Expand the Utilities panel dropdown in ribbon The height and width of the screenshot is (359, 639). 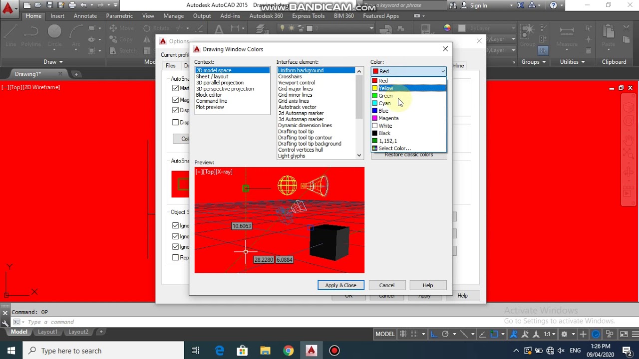coord(572,62)
